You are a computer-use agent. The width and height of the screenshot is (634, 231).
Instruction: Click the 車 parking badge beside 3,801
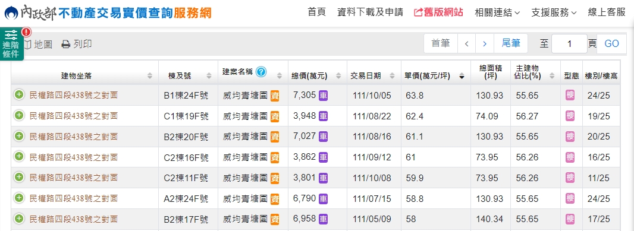323,178
